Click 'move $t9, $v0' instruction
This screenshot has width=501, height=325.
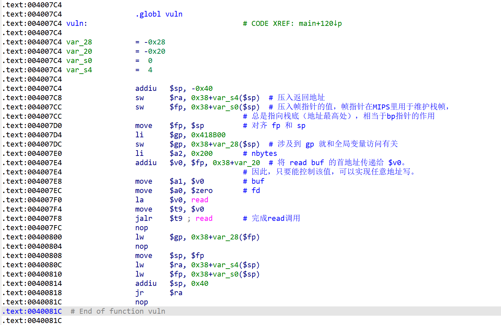coord(170,209)
